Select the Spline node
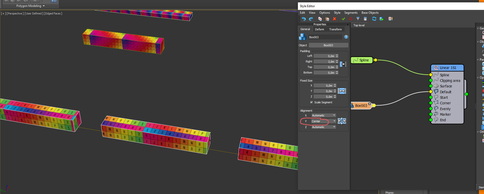Image resolution: width=484 pixels, height=194 pixels. tap(362, 60)
